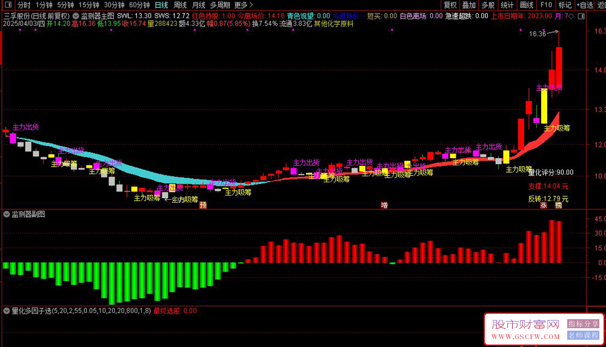606x347 pixels.
Task: Click the 标记 mark button
Action: coord(565,5)
